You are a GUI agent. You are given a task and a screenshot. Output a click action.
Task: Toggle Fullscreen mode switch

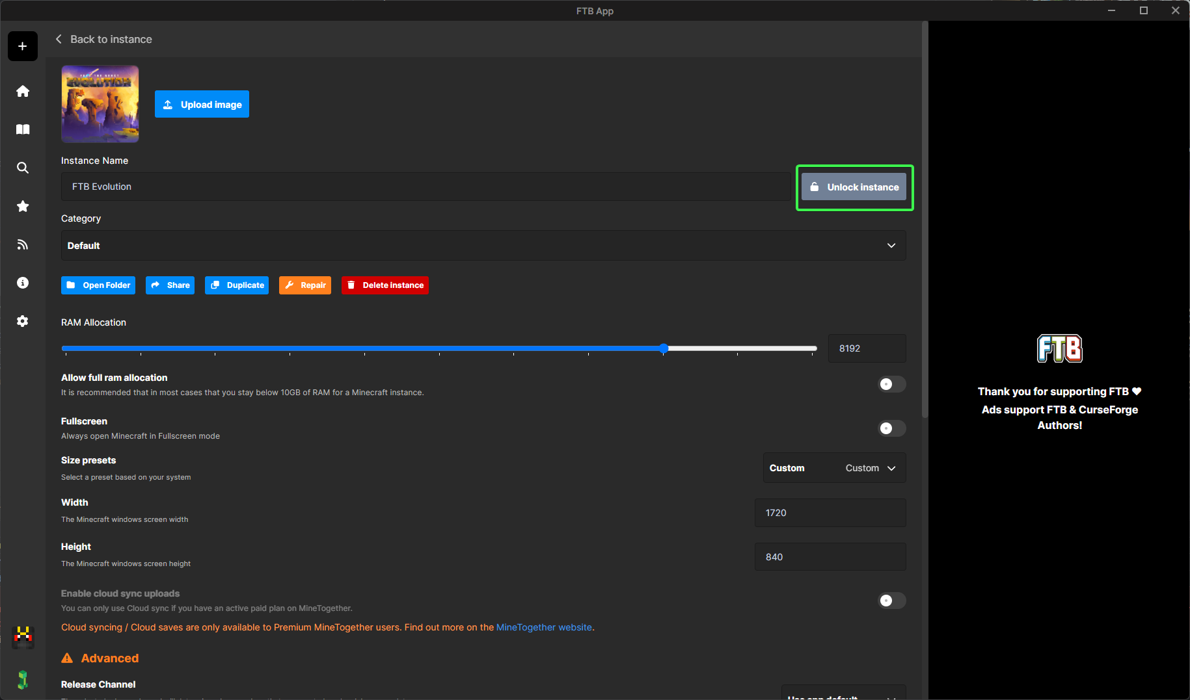tap(892, 428)
